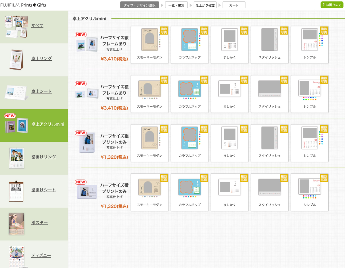The width and height of the screenshot is (345, 268).
Task: Switch to the 仕上がり確認 step
Action: click(205, 5)
